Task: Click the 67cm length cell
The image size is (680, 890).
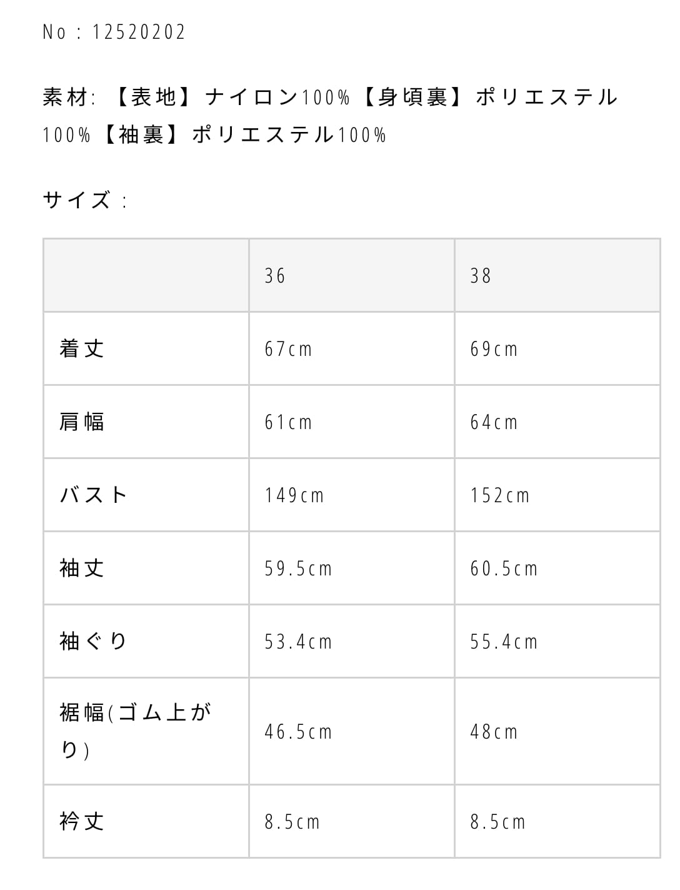Action: point(288,349)
